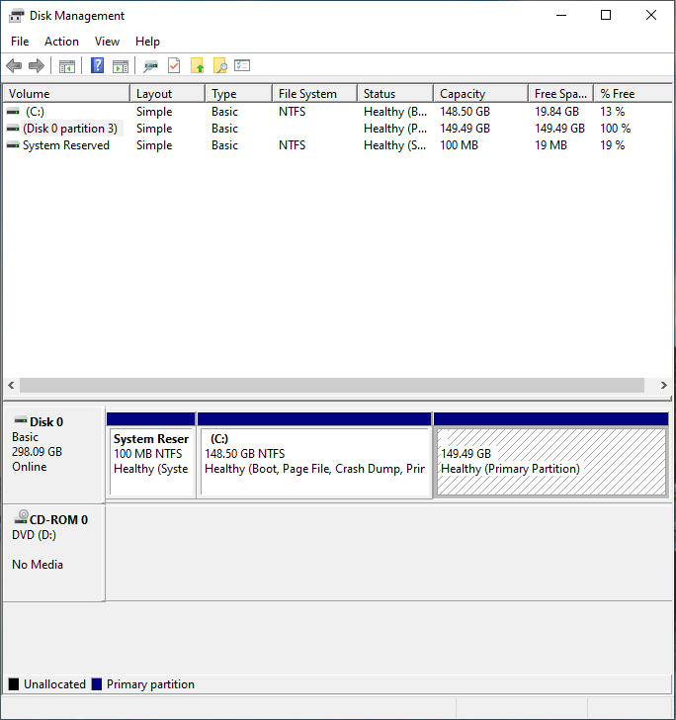Open Help via the question mark icon
676x720 pixels.
pyautogui.click(x=97, y=66)
